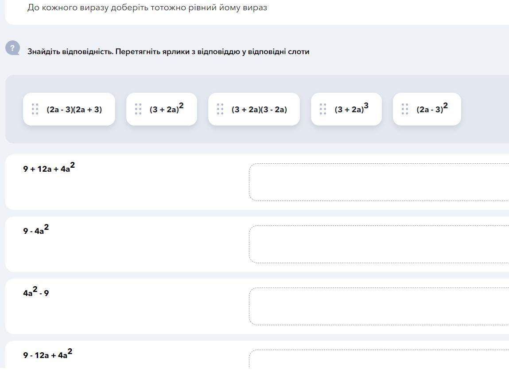Select the (2a - 3)(2a + 3) answer label
The image size is (509, 378).
tap(74, 110)
